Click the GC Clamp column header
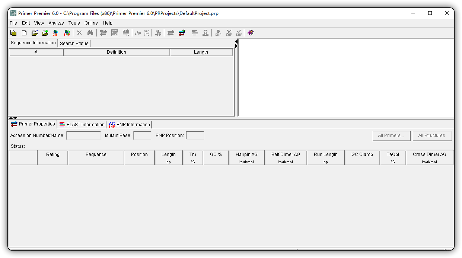The image size is (462, 258). tap(362, 157)
